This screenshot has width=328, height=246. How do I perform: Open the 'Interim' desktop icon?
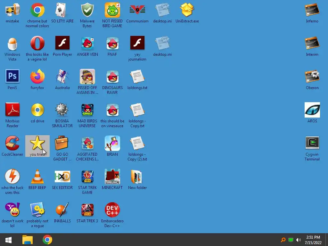312,43
